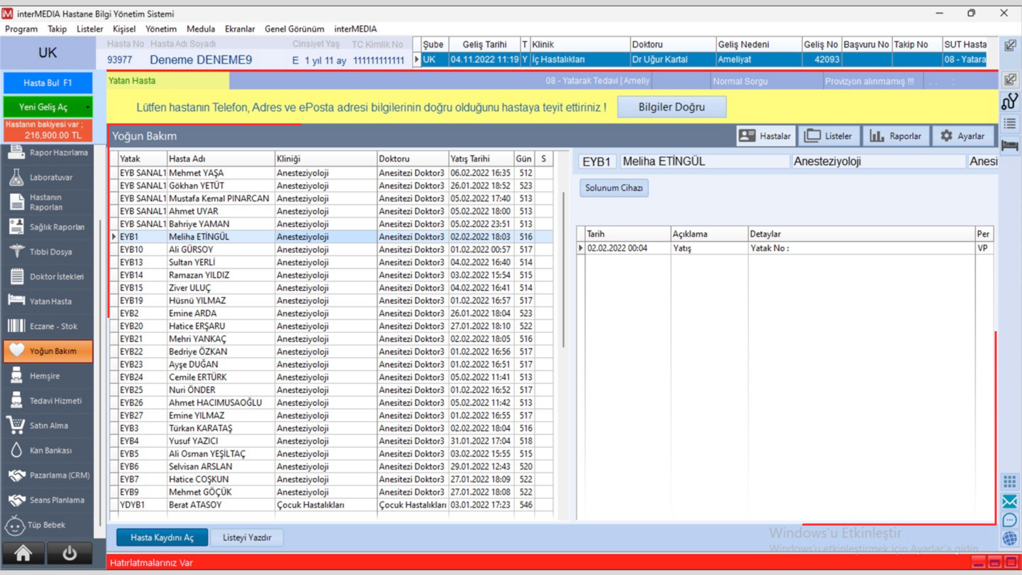Viewport: 1022px width, 575px height.
Task: Click Hasta Kaydını Aç button
Action: pyautogui.click(x=162, y=538)
